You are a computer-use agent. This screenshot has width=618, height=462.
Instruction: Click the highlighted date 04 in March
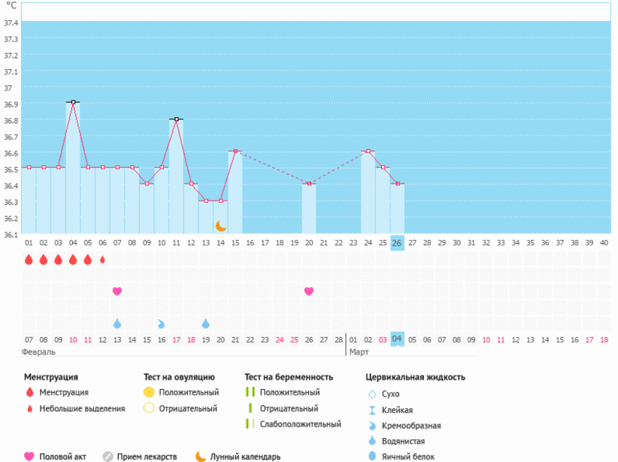pyautogui.click(x=396, y=339)
